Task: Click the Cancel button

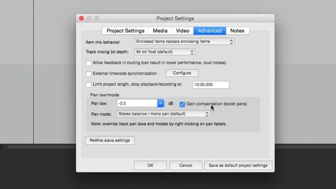Action: (x=186, y=165)
